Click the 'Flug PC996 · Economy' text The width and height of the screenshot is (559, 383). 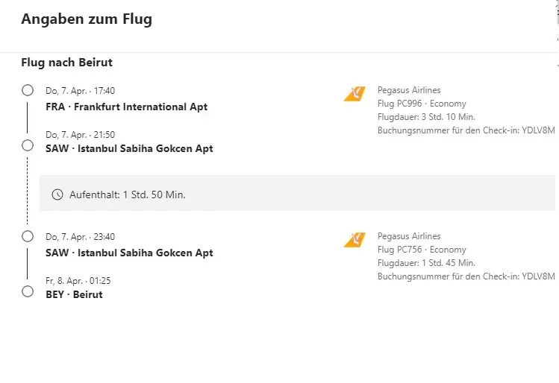point(422,104)
